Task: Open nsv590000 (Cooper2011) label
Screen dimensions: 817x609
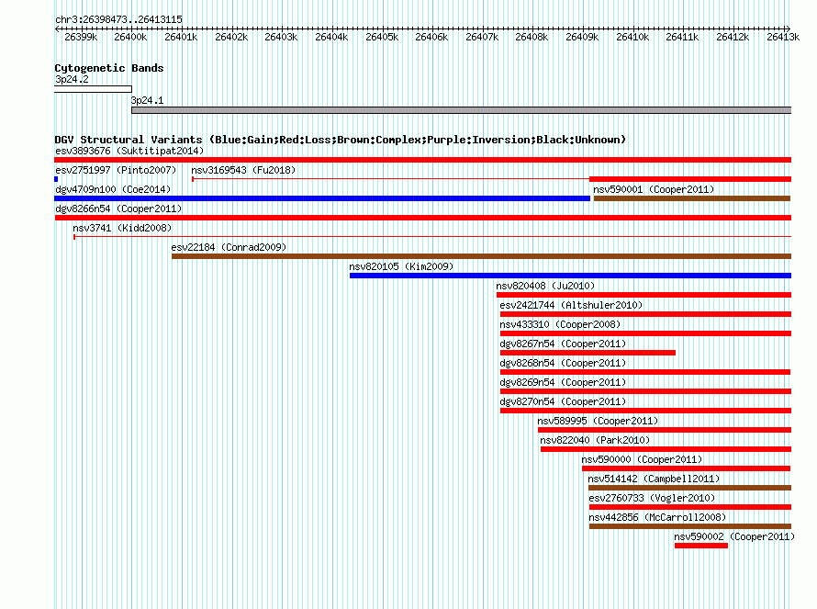Action: [x=642, y=459]
